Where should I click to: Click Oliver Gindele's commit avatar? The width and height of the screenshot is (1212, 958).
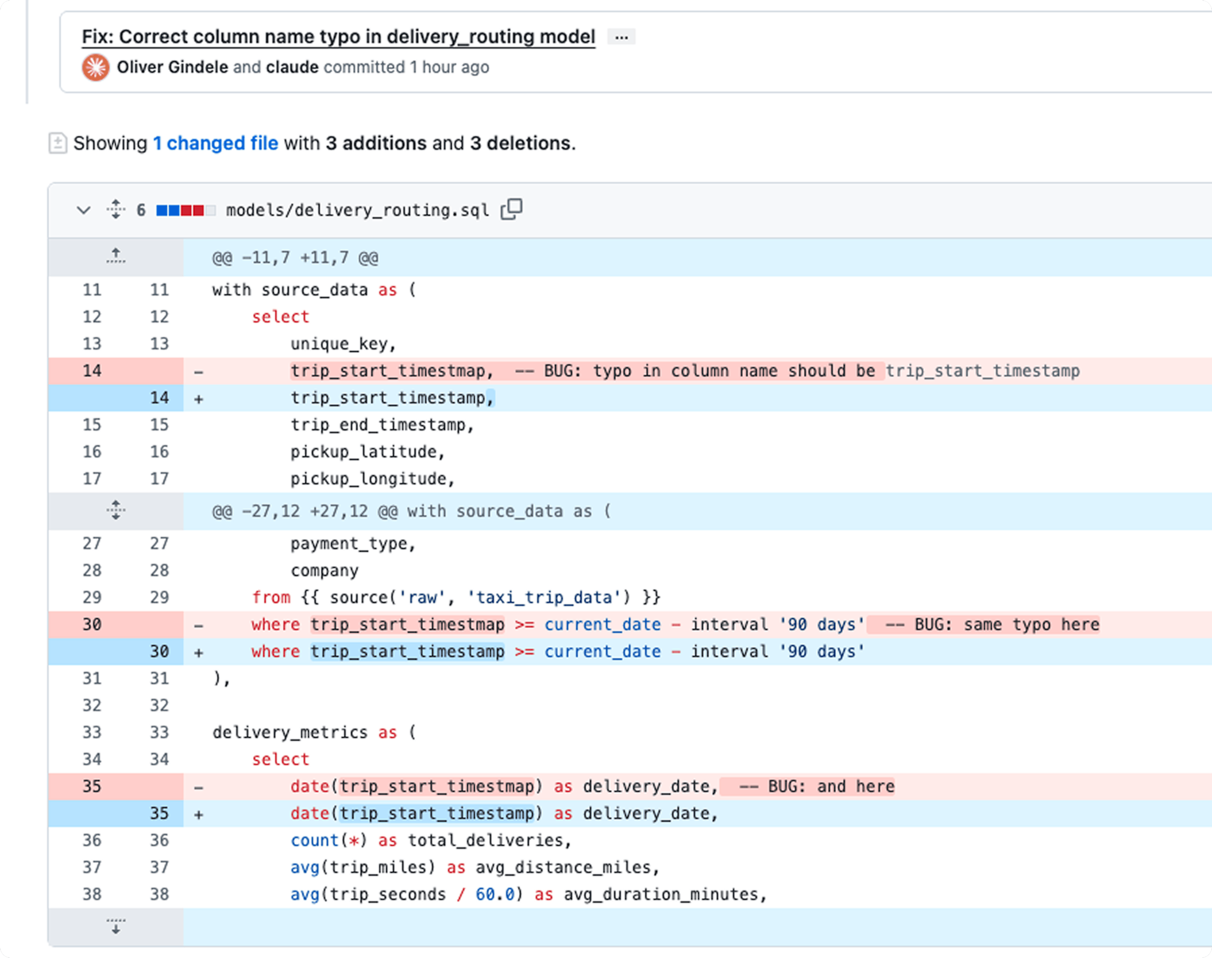(96, 67)
